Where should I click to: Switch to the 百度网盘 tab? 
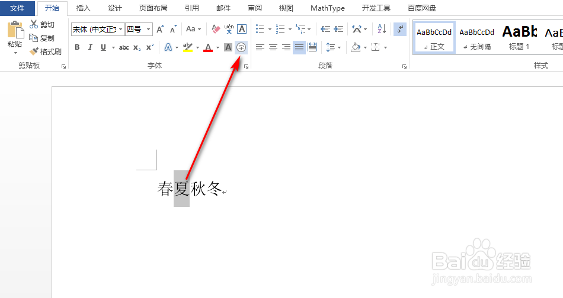pos(422,8)
